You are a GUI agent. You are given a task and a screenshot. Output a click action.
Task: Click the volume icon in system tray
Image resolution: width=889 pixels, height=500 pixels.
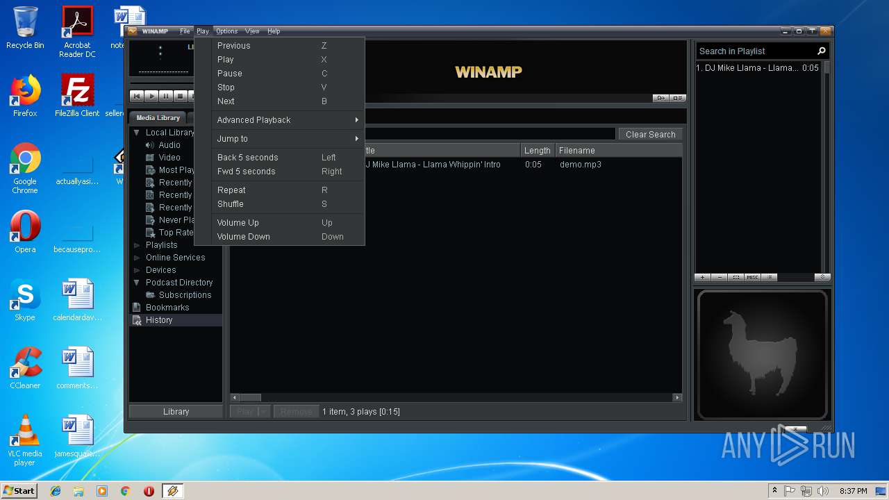(823, 491)
